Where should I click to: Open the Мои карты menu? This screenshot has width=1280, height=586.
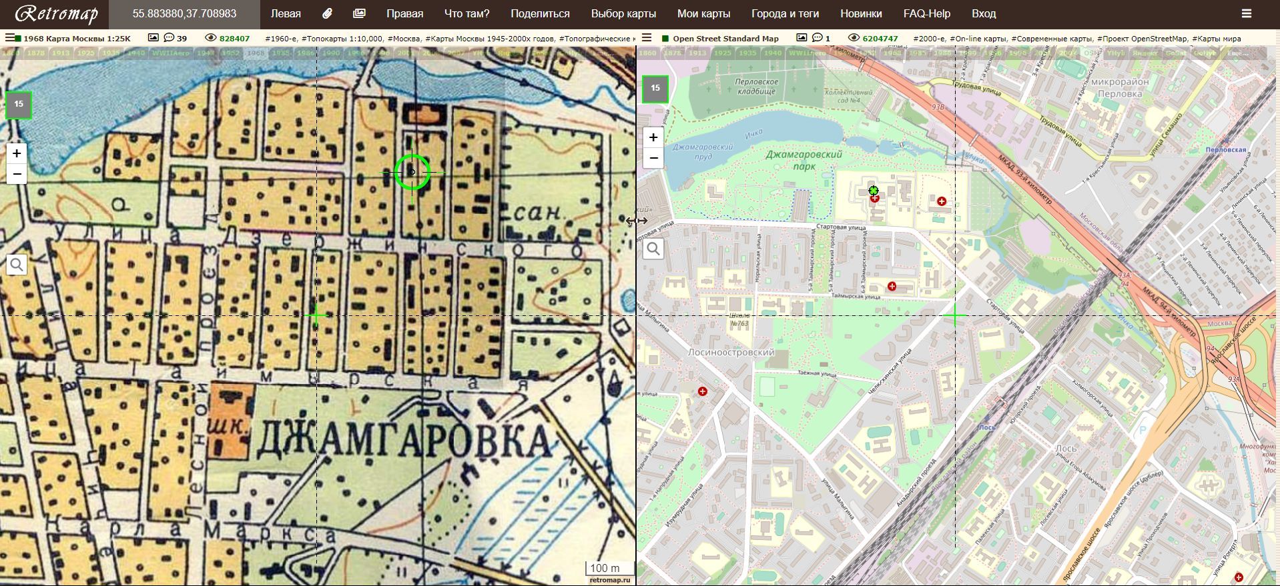703,14
